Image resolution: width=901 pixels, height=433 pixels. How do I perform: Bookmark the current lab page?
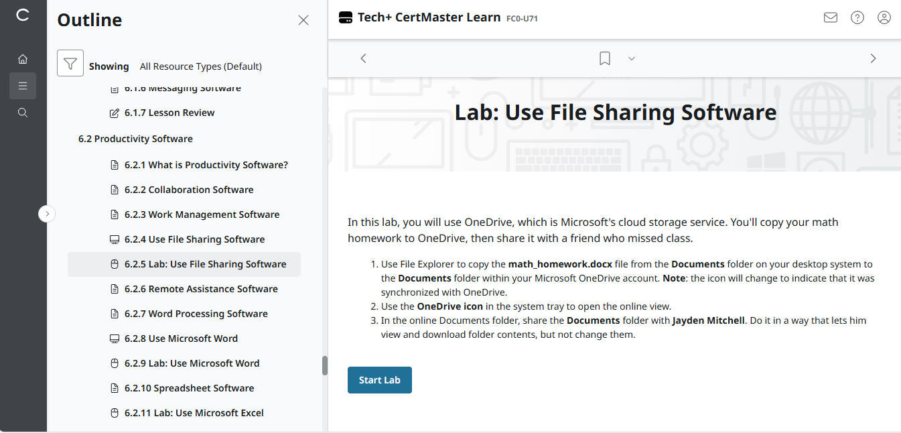(x=604, y=58)
